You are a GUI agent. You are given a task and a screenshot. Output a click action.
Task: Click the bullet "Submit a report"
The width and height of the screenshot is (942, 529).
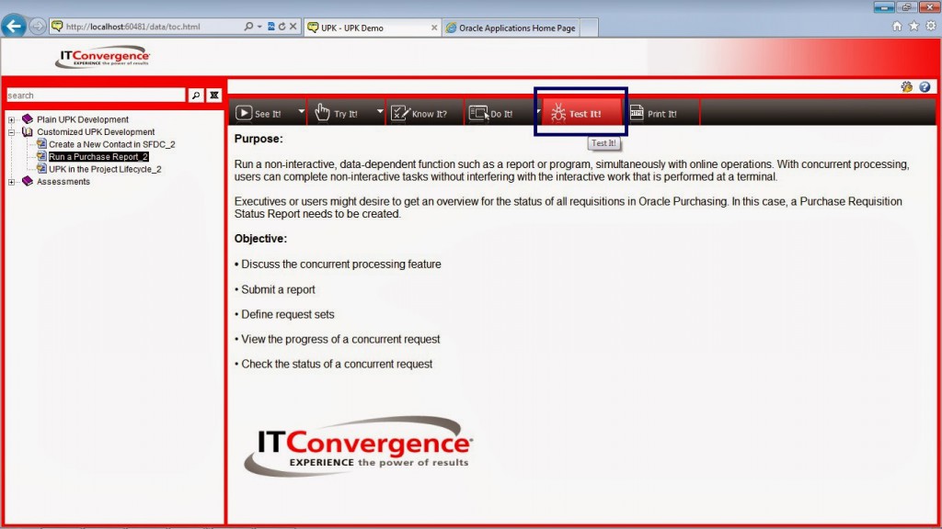(x=274, y=289)
